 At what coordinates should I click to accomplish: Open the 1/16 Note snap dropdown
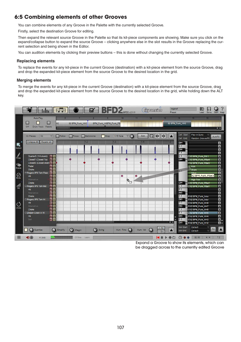pyautogui.click(x=121, y=136)
